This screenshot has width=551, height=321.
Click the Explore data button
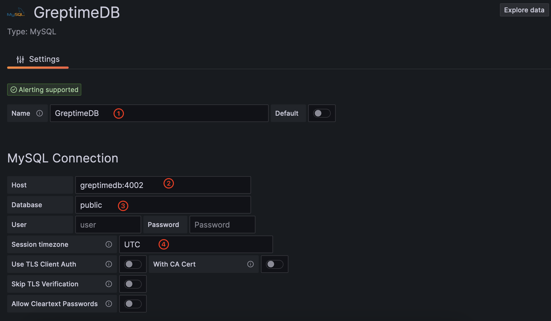(x=524, y=10)
